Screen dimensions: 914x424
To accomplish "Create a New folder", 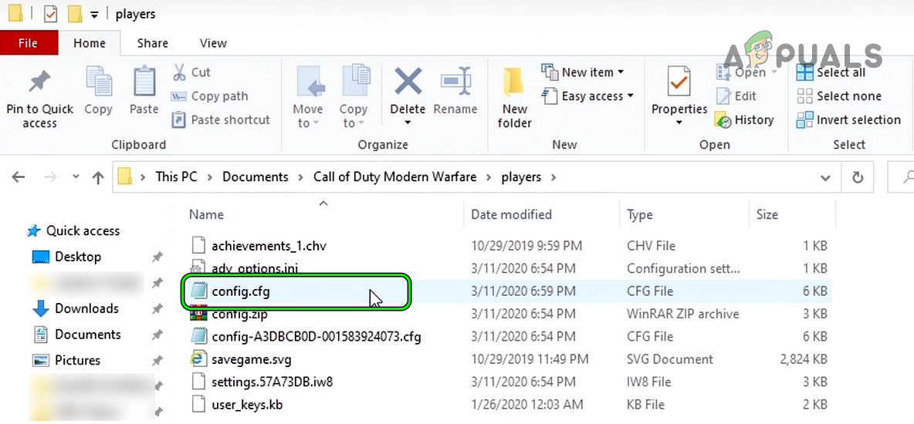I will coord(515,98).
